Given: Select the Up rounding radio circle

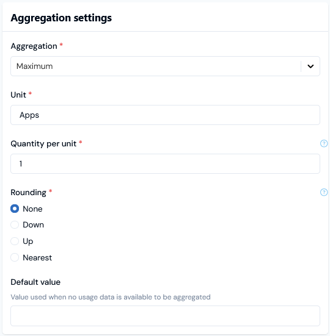Looking at the screenshot, I should tap(15, 241).
